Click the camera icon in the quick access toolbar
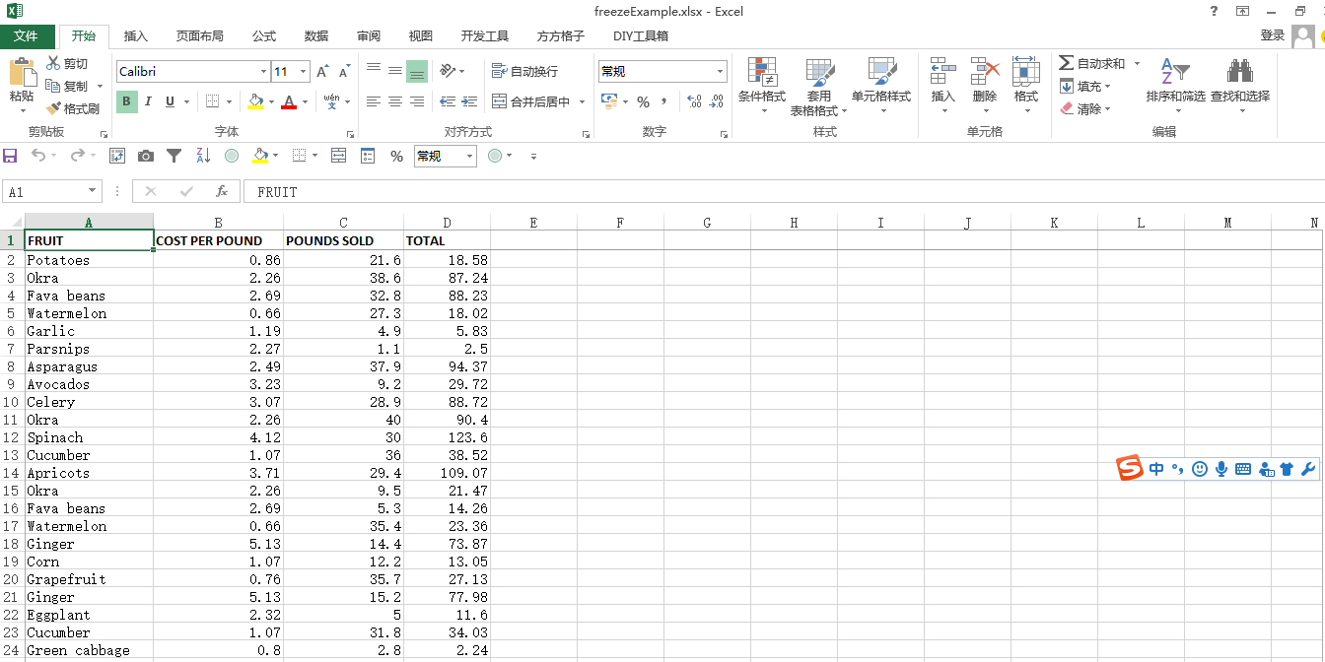The width and height of the screenshot is (1325, 662). click(146, 156)
